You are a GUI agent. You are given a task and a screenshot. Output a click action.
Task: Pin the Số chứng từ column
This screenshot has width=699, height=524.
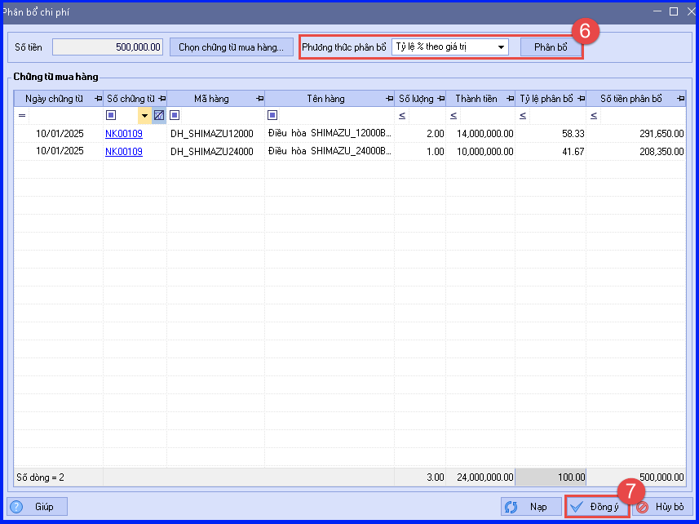click(x=162, y=99)
